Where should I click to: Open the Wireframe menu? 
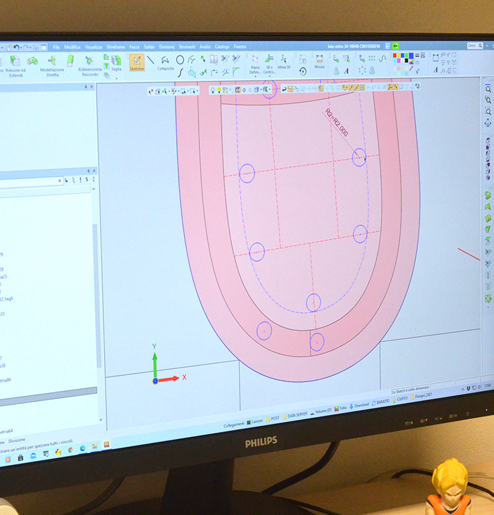(x=116, y=47)
